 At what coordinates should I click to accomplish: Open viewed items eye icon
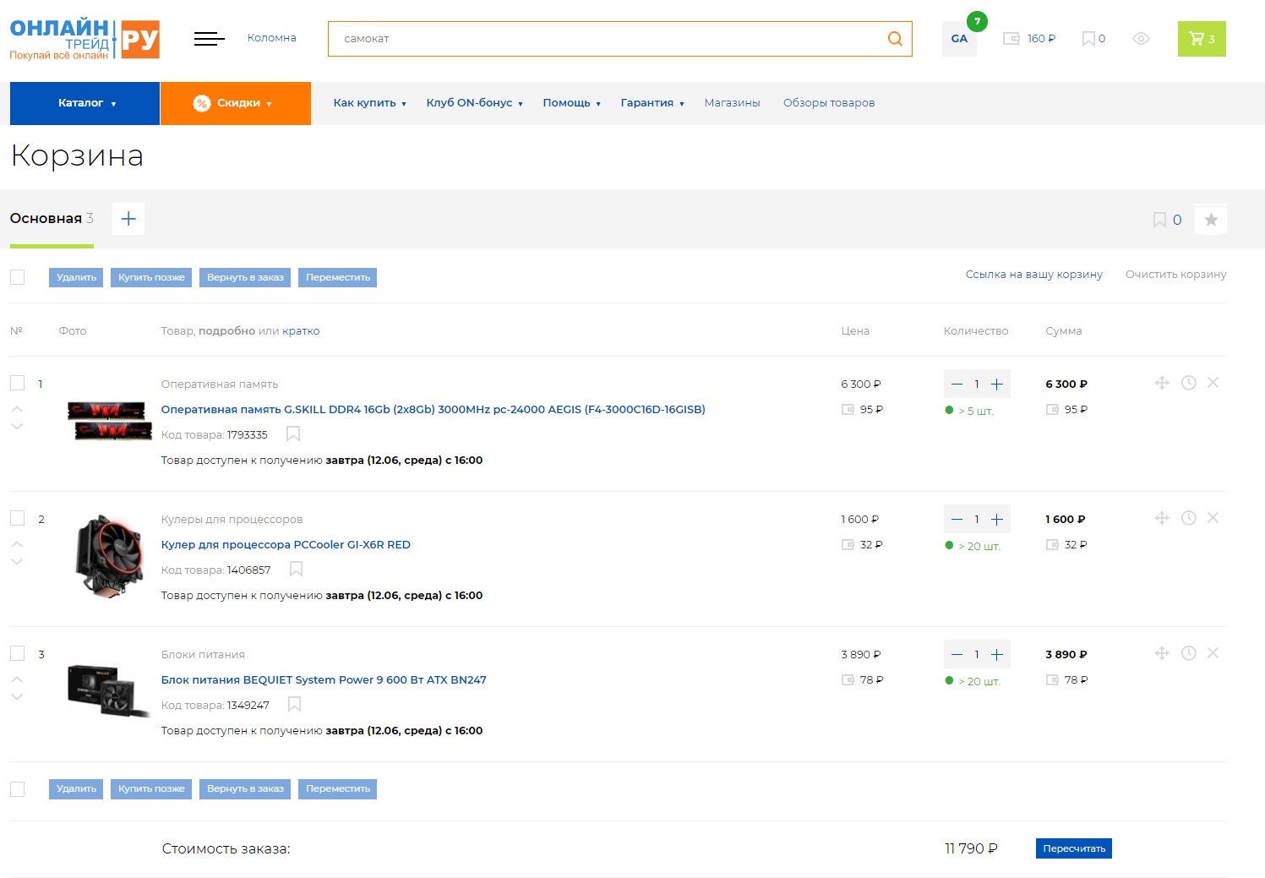(x=1141, y=39)
